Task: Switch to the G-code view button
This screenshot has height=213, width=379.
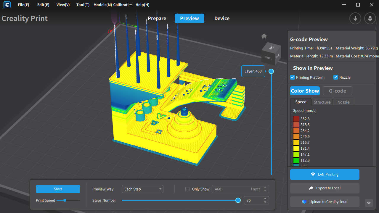Action: [337, 91]
